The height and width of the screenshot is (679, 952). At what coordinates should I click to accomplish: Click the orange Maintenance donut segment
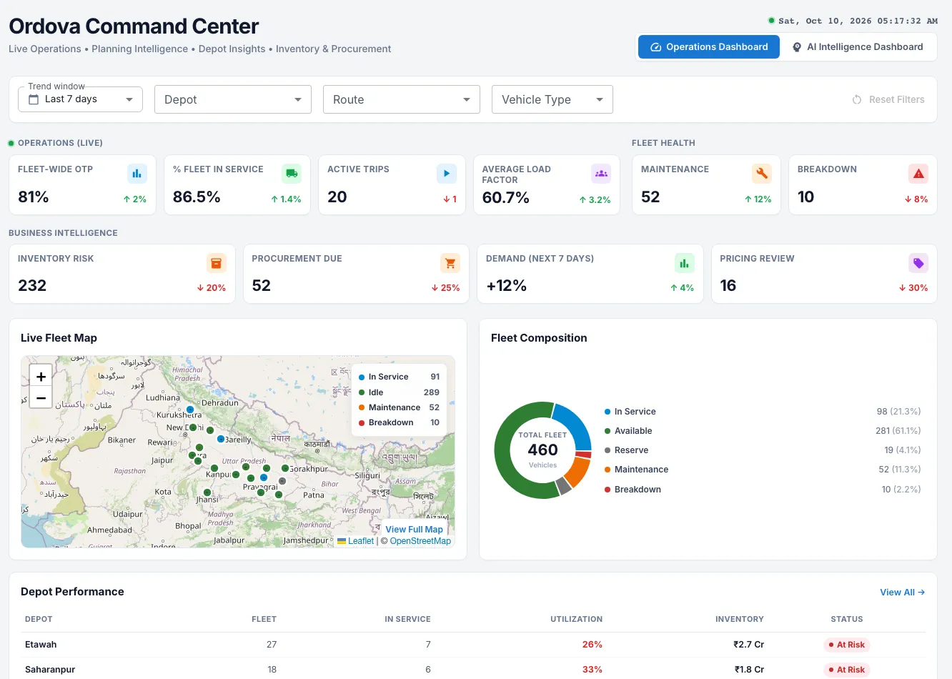[x=577, y=472]
